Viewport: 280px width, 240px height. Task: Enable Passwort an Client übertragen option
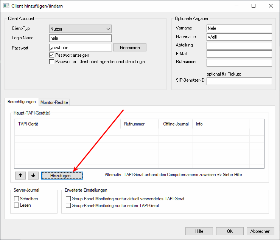pyautogui.click(x=52, y=62)
